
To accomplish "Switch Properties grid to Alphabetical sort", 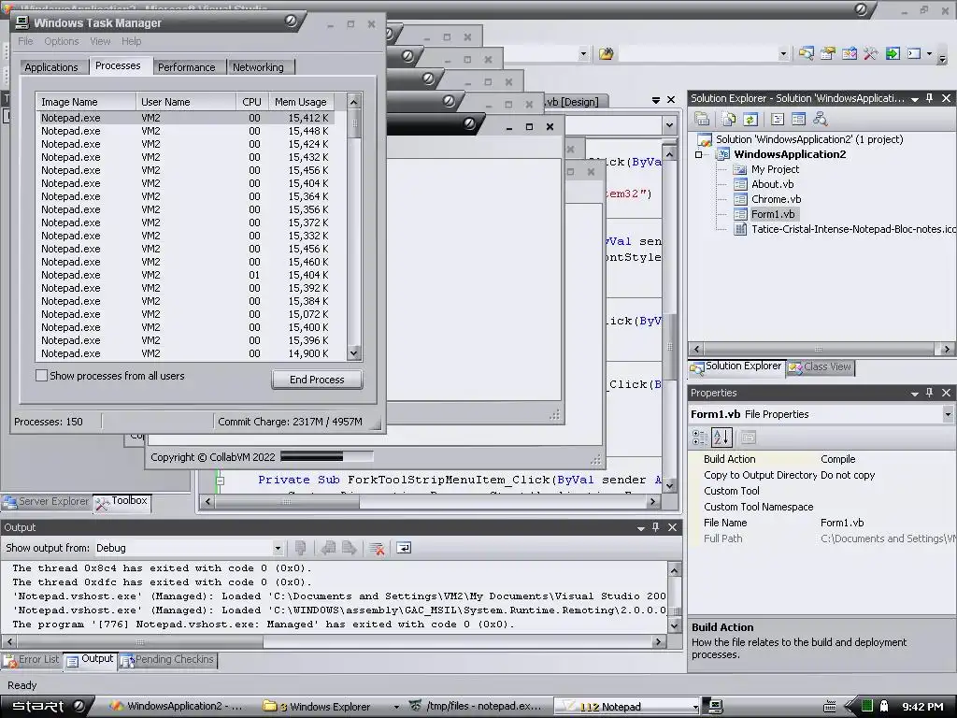I will pyautogui.click(x=721, y=438).
